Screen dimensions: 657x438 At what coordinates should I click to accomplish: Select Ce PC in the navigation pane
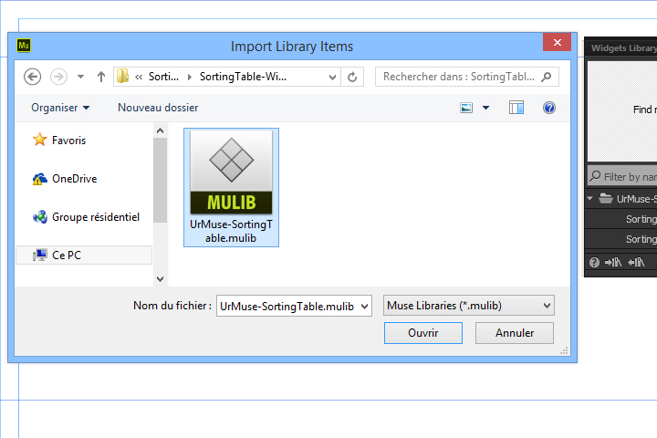(84, 255)
